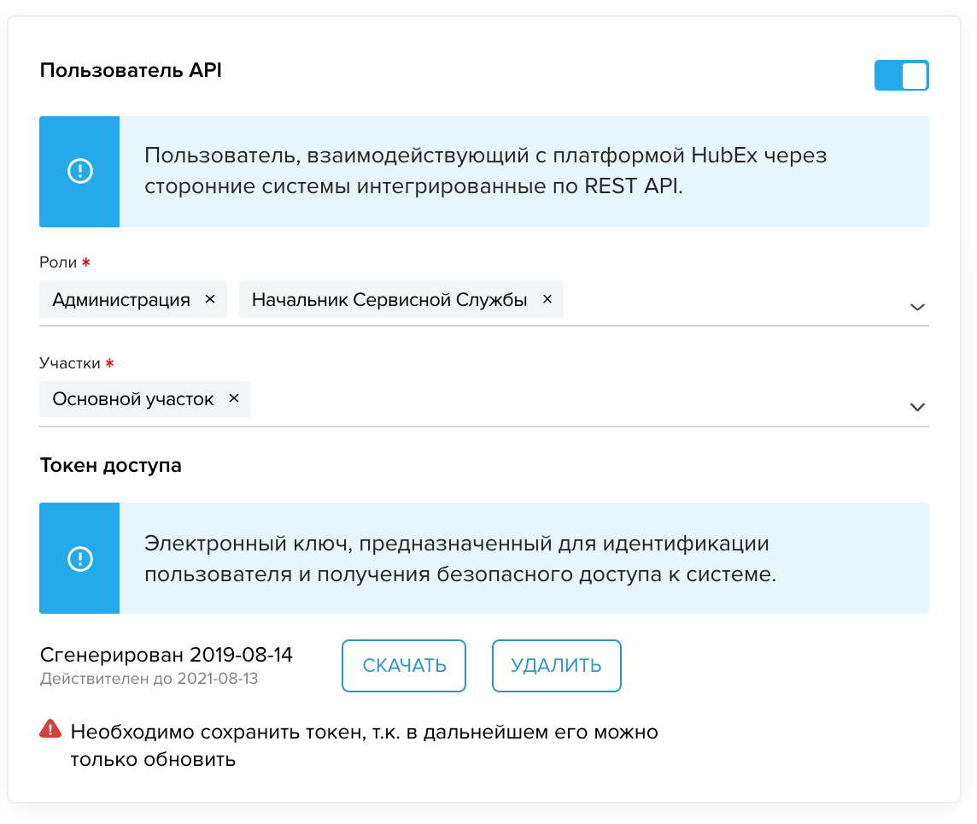
Task: Click the info icon in access token banner
Action: pyautogui.click(x=79, y=558)
